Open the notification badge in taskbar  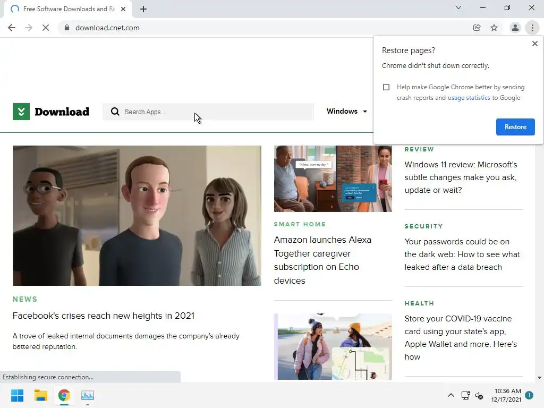[x=529, y=395]
